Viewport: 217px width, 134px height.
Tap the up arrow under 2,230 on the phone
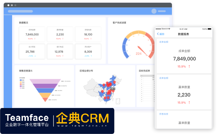pyautogui.click(x=189, y=103)
